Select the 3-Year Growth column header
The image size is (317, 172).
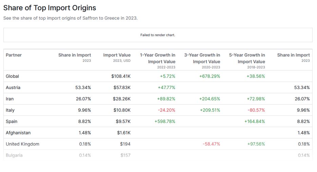click(202, 58)
